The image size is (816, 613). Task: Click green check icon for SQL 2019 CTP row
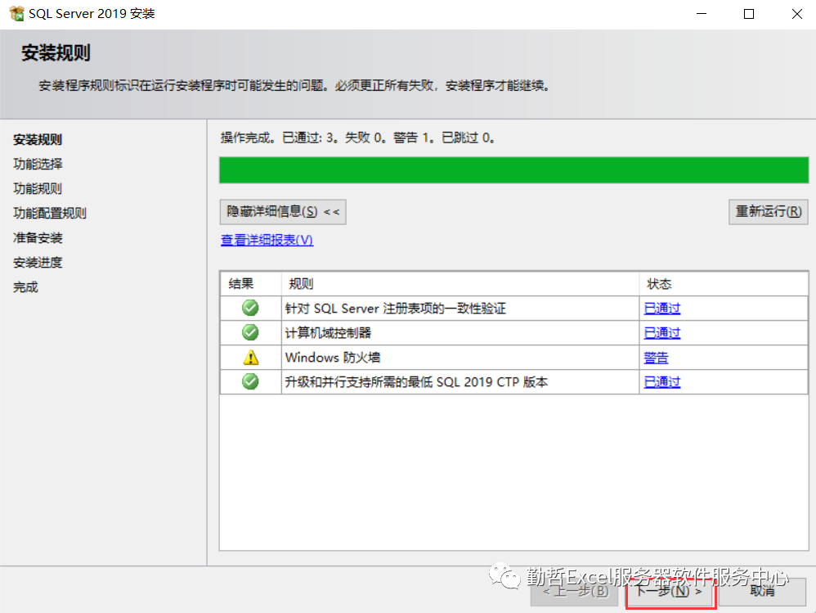pyautogui.click(x=250, y=381)
